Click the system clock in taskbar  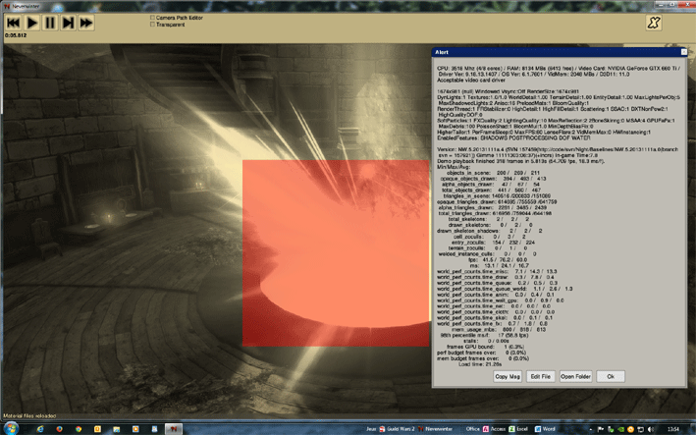coord(673,429)
